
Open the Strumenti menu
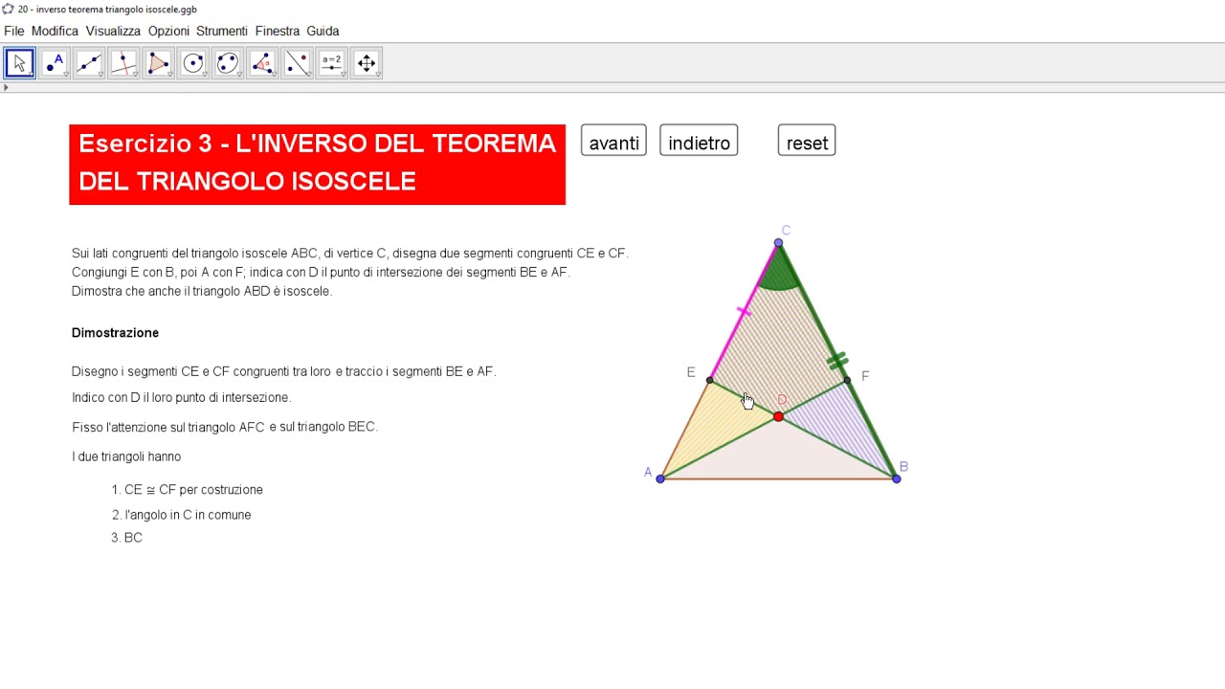tap(222, 31)
